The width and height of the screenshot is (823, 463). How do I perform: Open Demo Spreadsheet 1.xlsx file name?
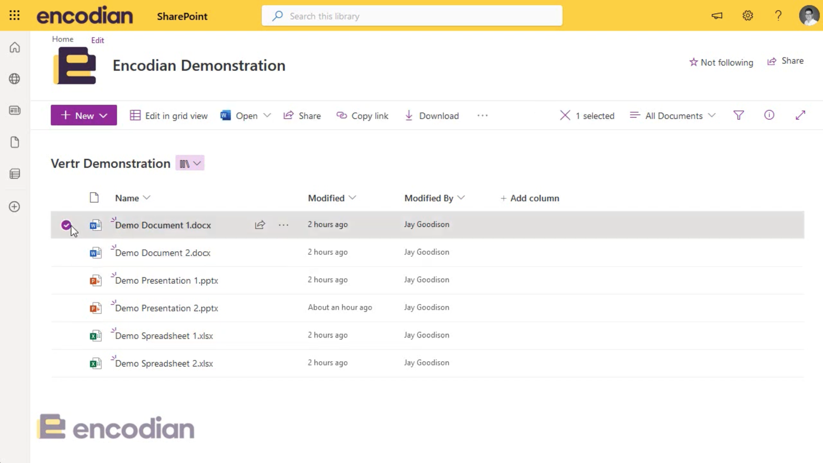(164, 336)
